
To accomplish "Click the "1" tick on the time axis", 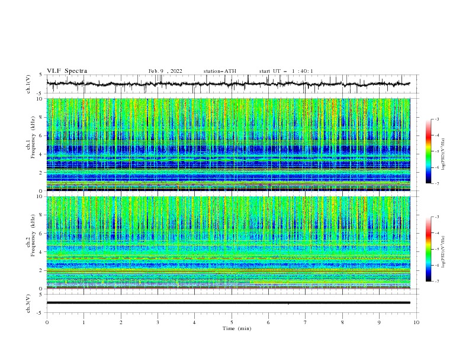I will (83, 322).
